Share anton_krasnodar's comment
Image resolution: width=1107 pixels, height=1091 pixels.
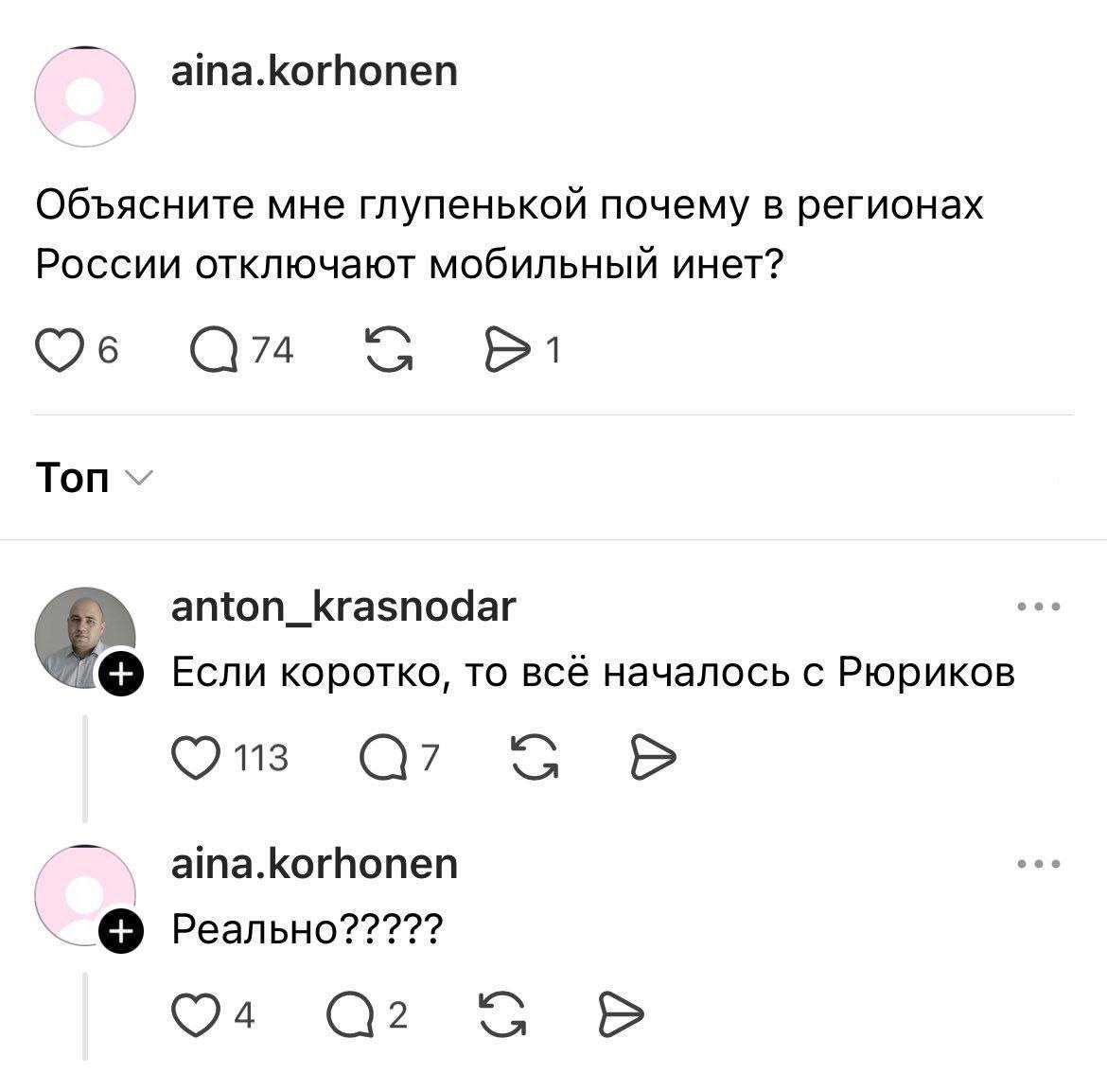coord(652,756)
